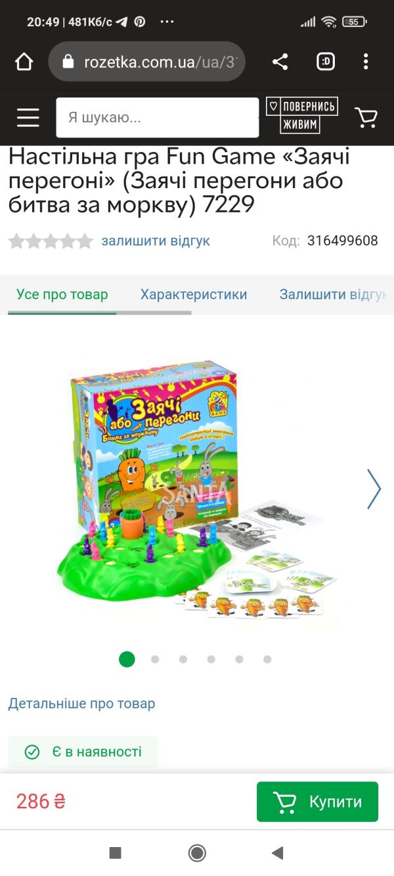Tap the Повернись живим logo
The width and height of the screenshot is (394, 876).
[302, 116]
